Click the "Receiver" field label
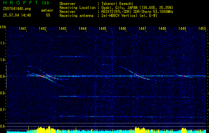The width and height of the screenshot is (209, 133). 67,12
